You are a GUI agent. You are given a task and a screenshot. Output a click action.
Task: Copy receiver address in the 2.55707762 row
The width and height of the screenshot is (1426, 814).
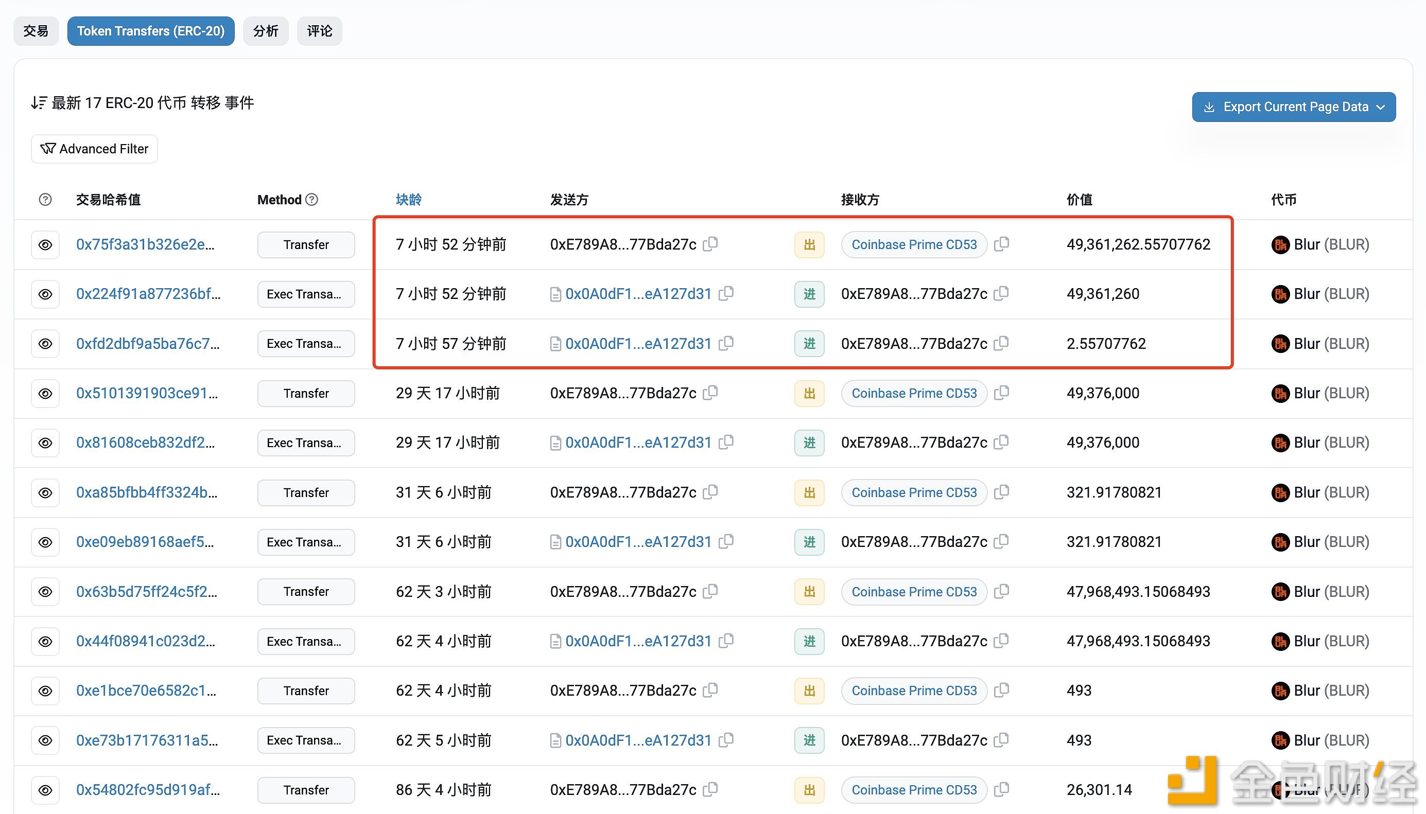click(x=1001, y=343)
